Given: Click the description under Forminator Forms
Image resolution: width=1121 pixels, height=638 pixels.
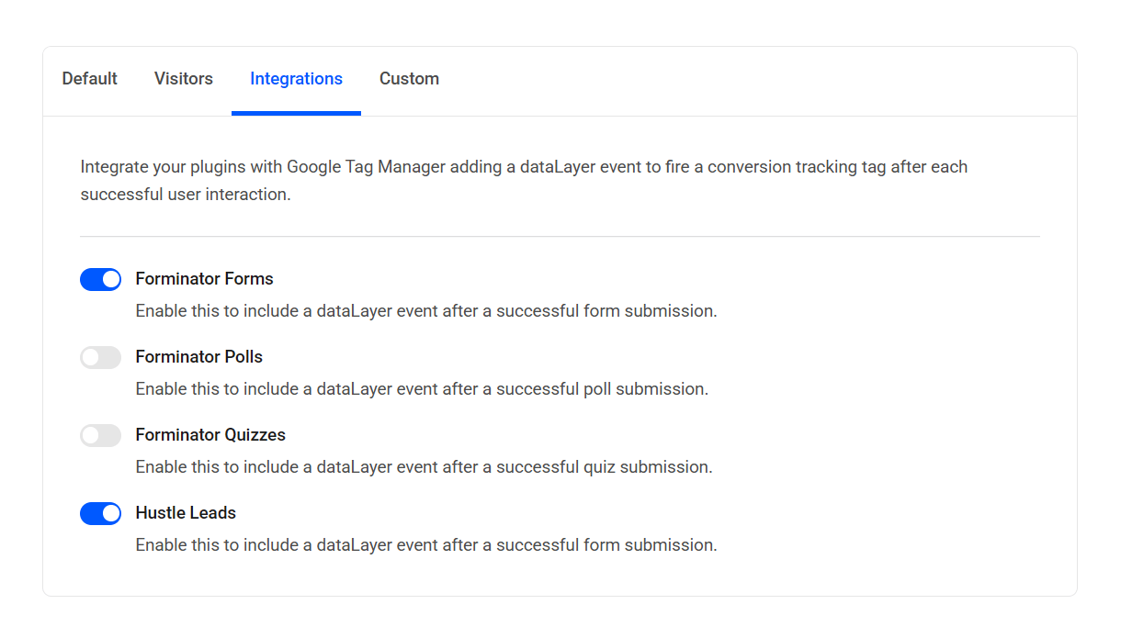Looking at the screenshot, I should pos(426,311).
